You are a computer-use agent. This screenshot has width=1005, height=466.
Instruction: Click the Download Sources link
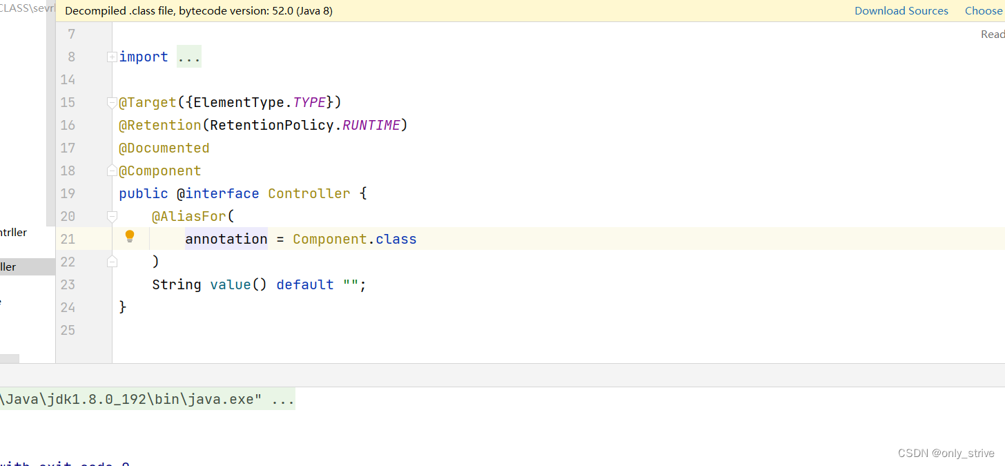[901, 11]
